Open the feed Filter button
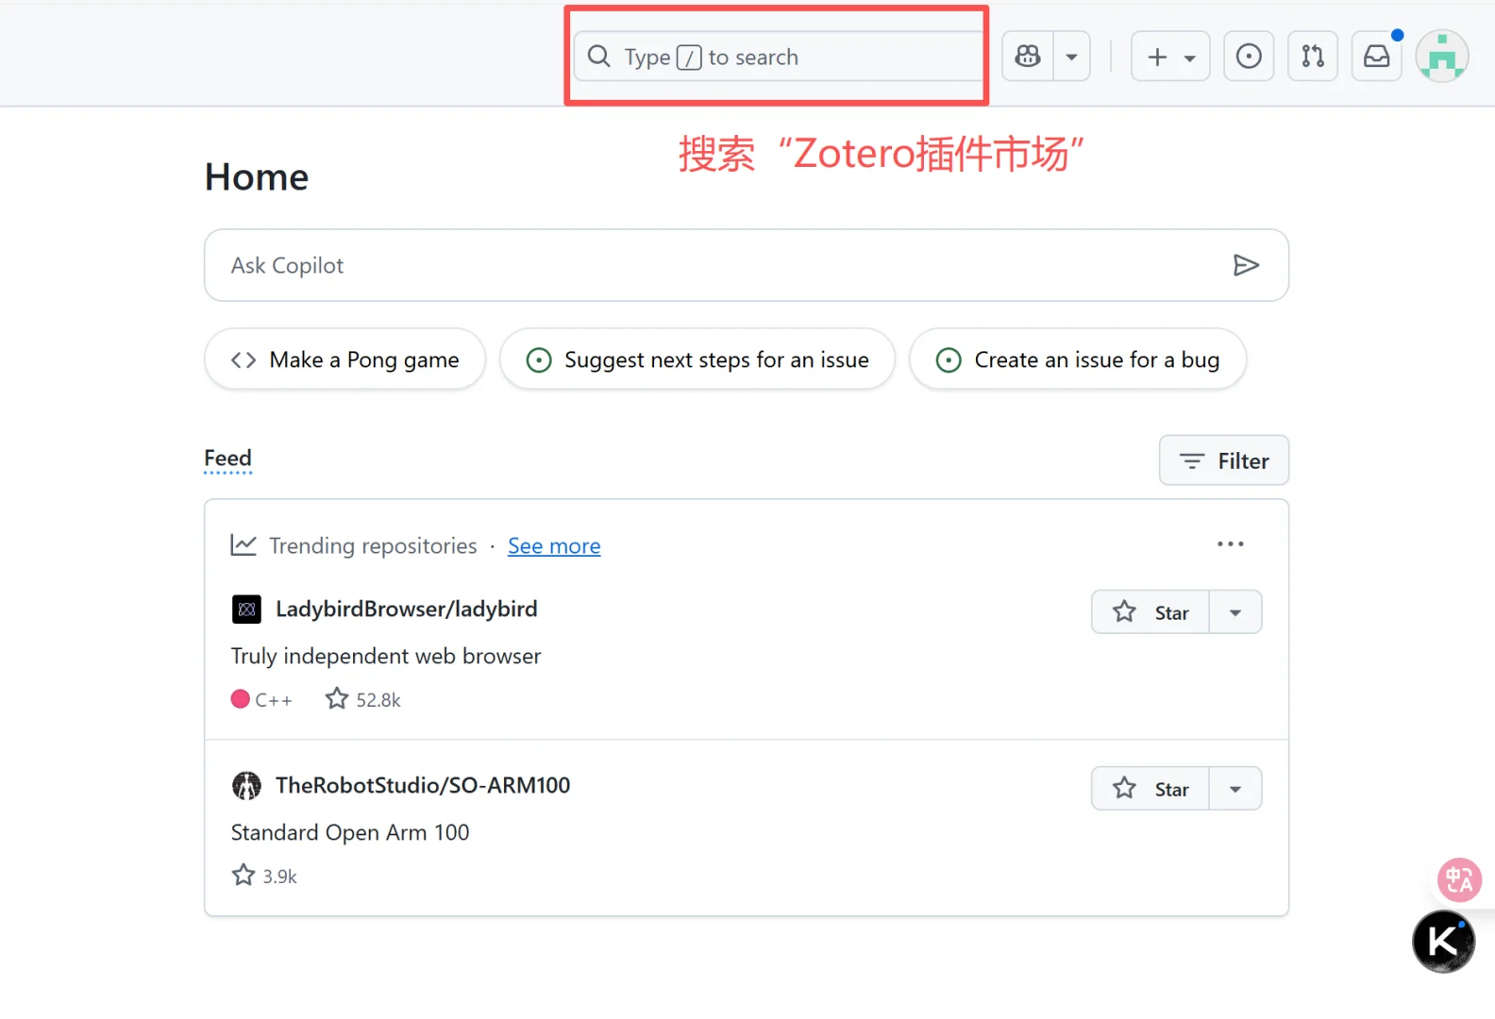The width and height of the screenshot is (1495, 1019). (1224, 460)
